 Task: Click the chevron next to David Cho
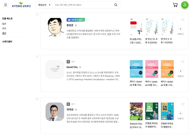click(80, 67)
